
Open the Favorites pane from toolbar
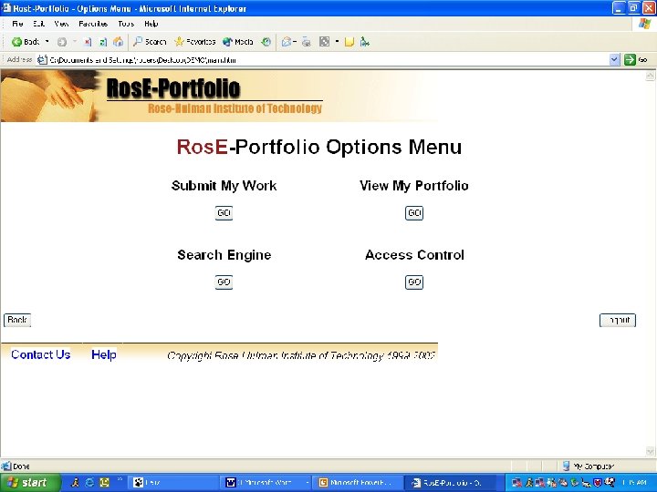coord(195,42)
